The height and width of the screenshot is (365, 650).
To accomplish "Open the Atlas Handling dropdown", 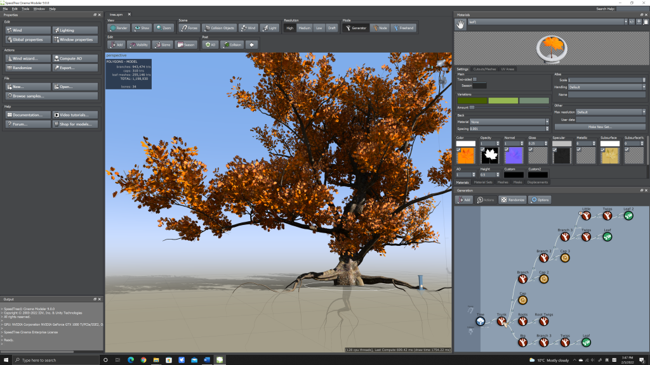I will coord(606,87).
